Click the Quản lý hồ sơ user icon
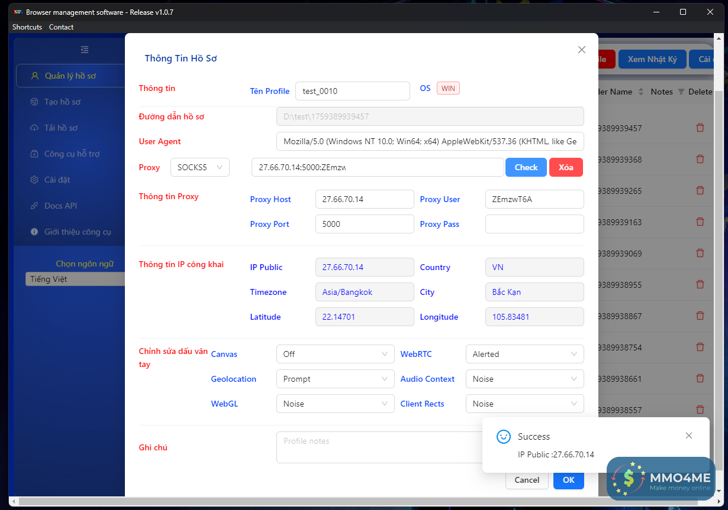Viewport: 728px width, 510px height. click(34, 76)
